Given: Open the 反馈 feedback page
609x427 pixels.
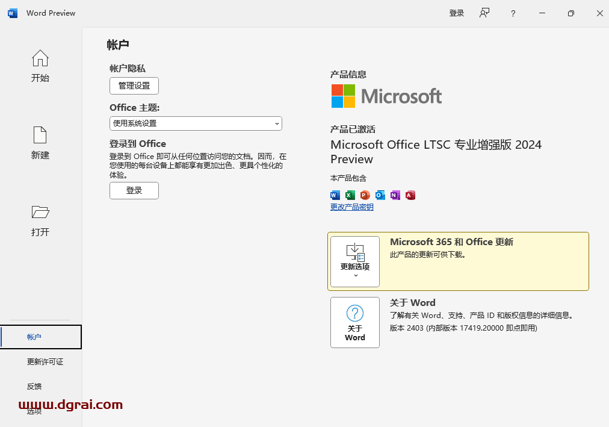Looking at the screenshot, I should tap(34, 386).
